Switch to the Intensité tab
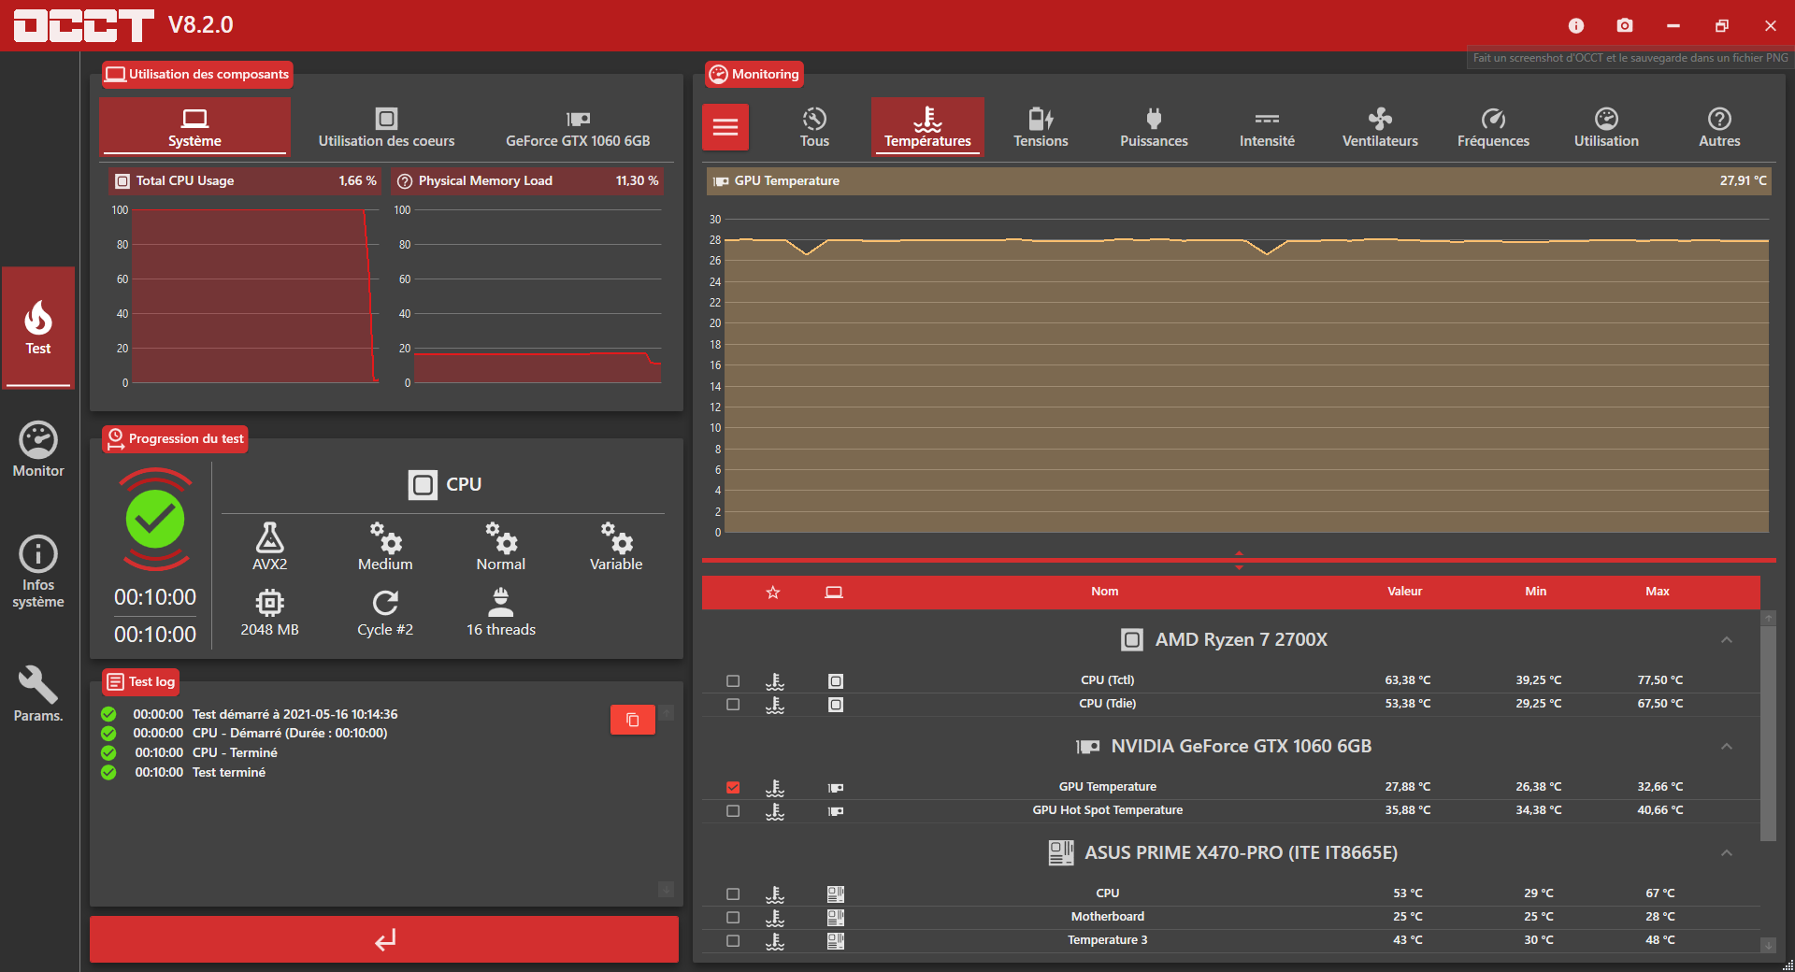This screenshot has height=972, width=1795. pos(1267,126)
